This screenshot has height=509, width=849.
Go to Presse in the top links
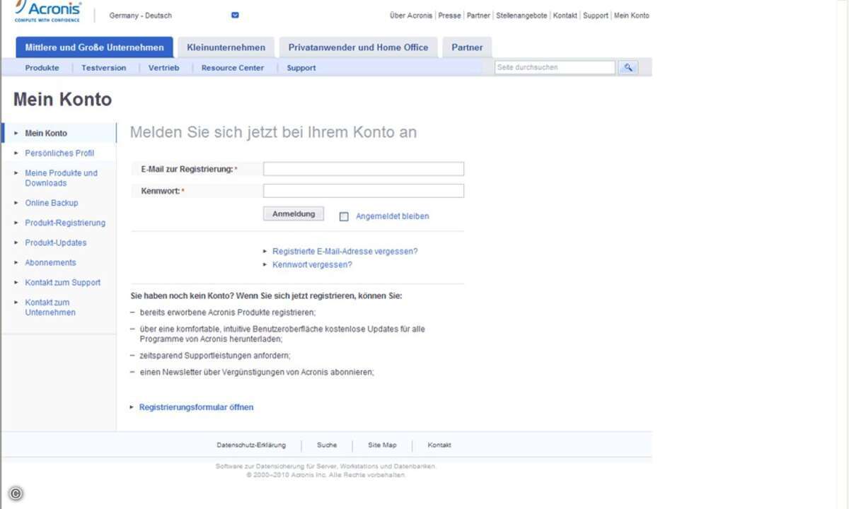[x=449, y=16]
